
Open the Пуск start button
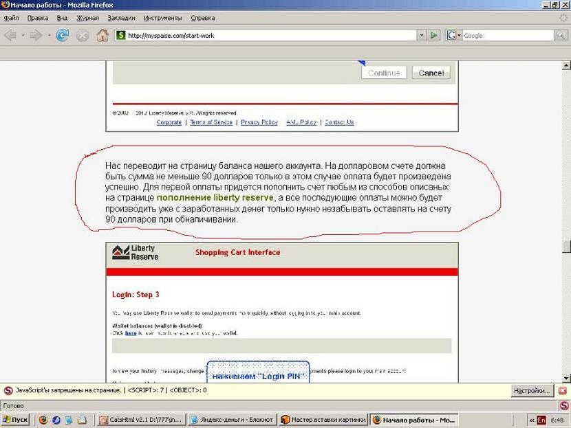coord(15,420)
